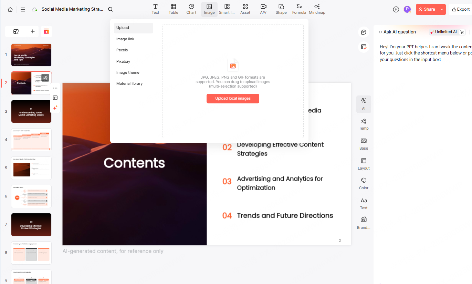
Task: Open the comments bubble icon
Action: pyautogui.click(x=364, y=32)
